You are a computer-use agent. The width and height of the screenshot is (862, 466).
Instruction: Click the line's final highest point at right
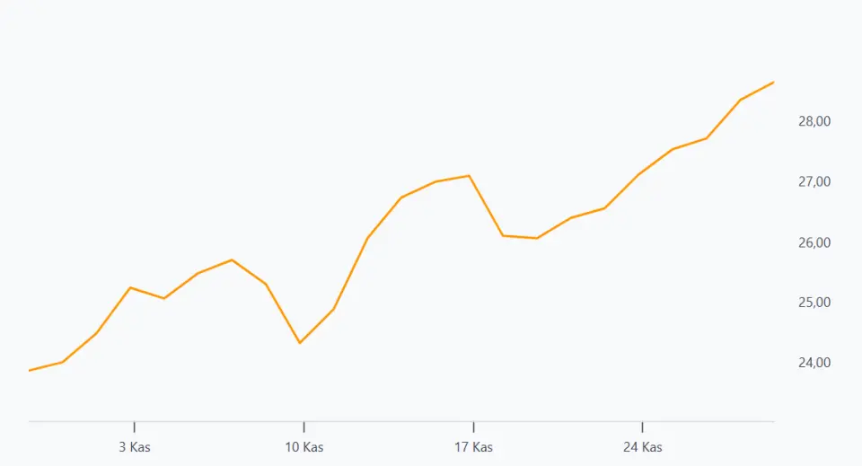(772, 83)
